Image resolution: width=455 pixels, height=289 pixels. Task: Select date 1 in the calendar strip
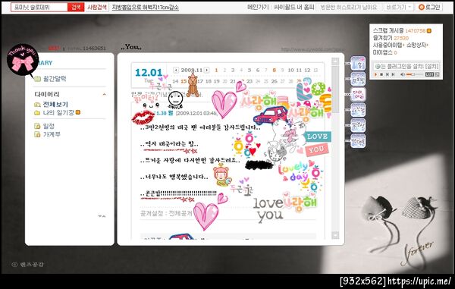pos(216,71)
